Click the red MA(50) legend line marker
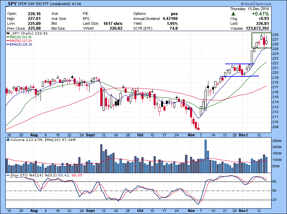 (8, 41)
